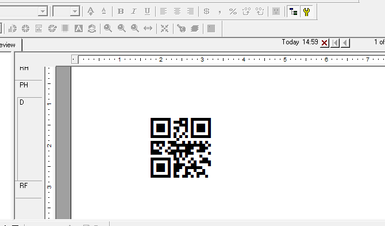Screen dimensions: 385x226
Task: Toggle Bold formatting button
Action: pos(121,12)
